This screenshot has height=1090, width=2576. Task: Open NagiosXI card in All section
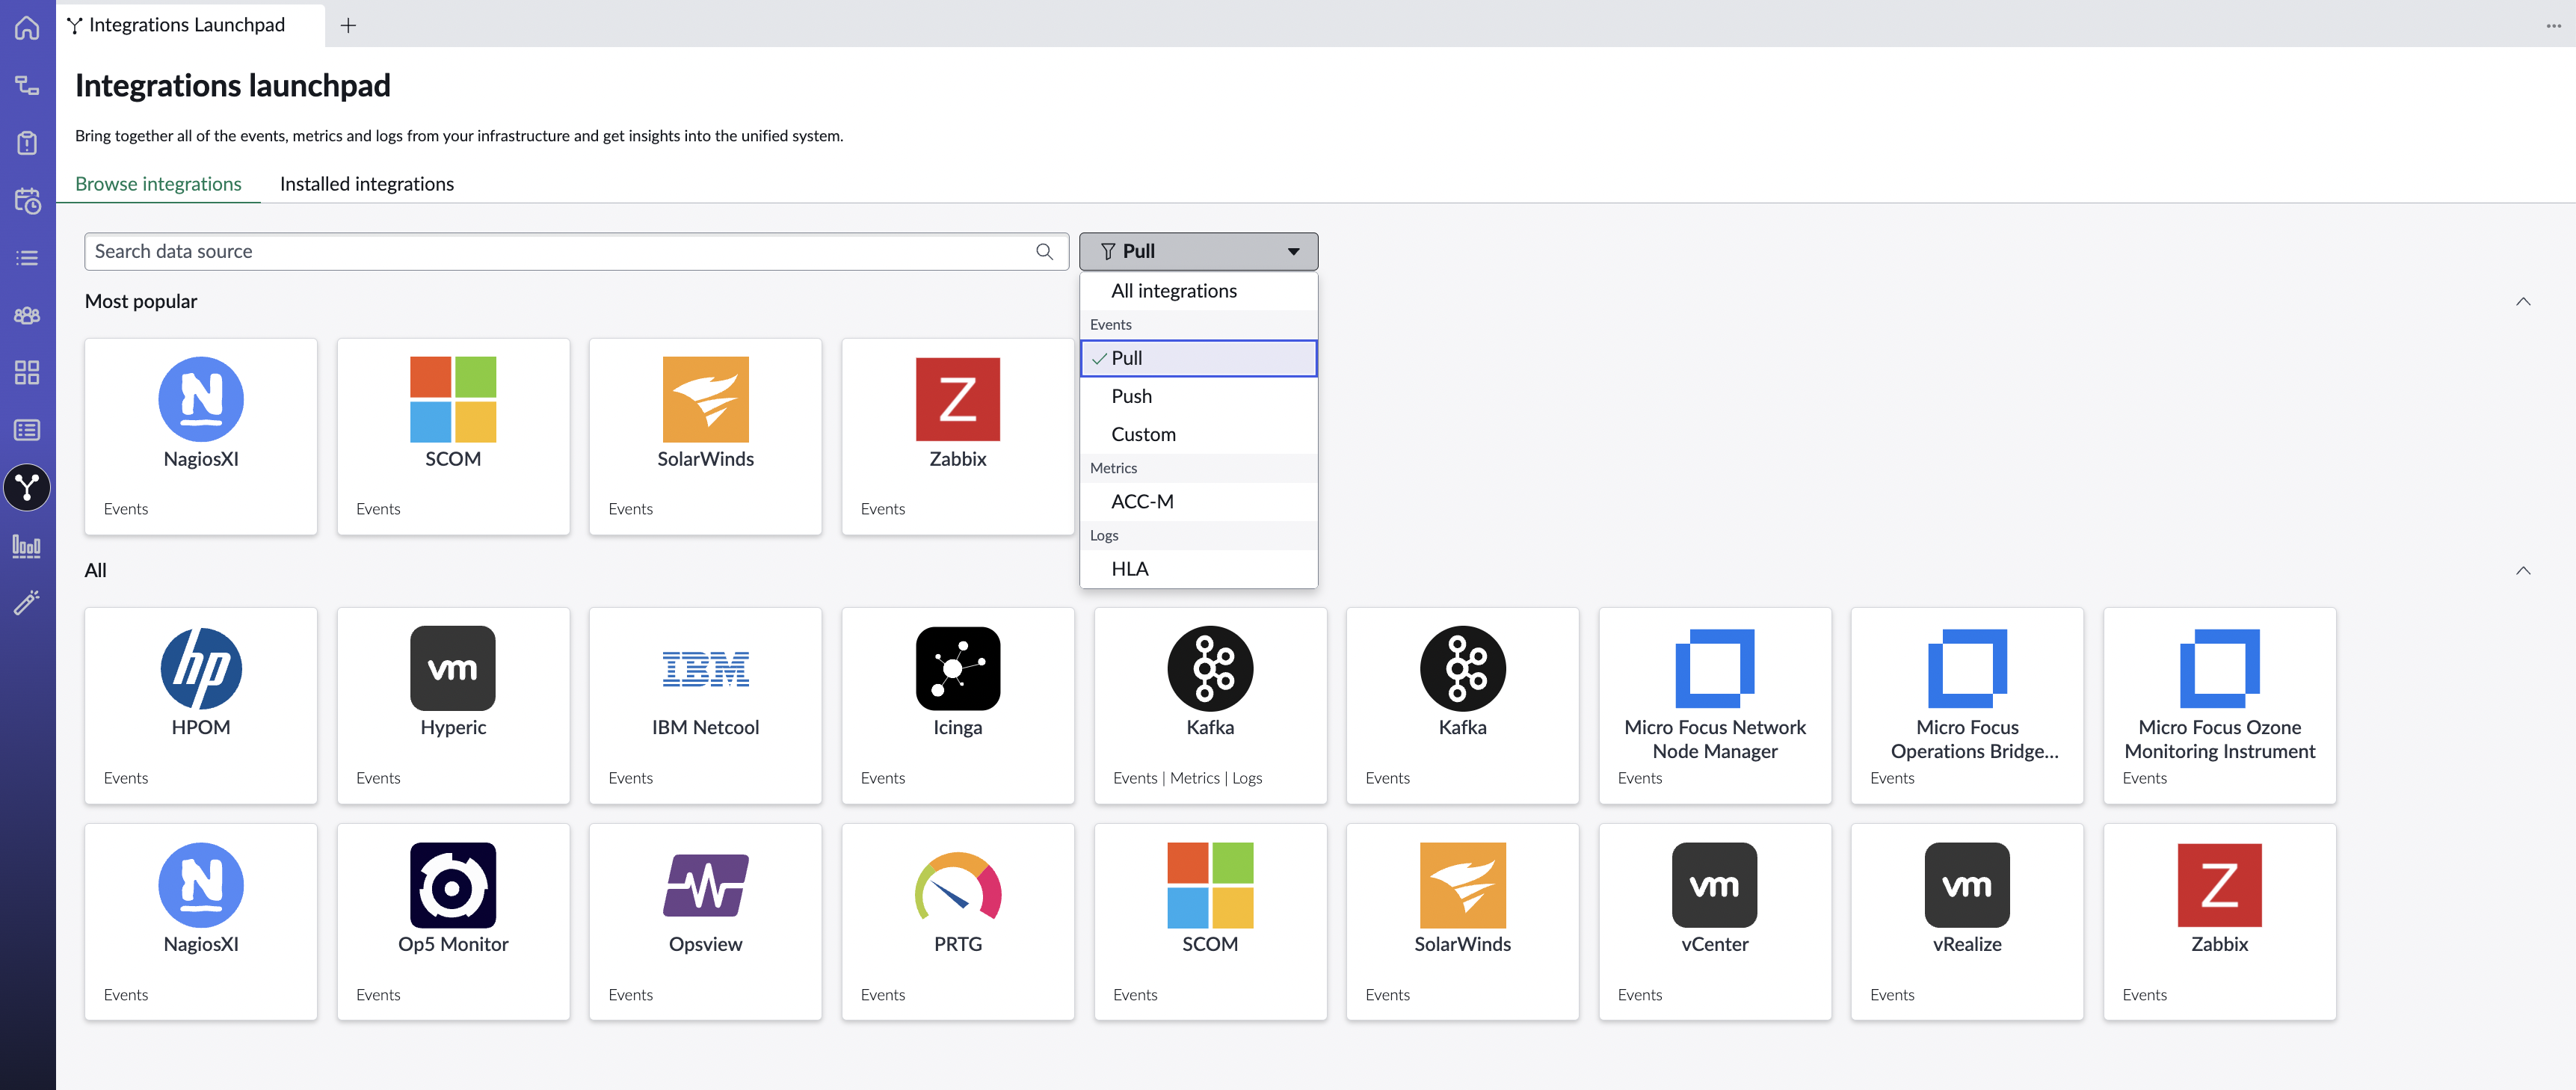click(201, 922)
